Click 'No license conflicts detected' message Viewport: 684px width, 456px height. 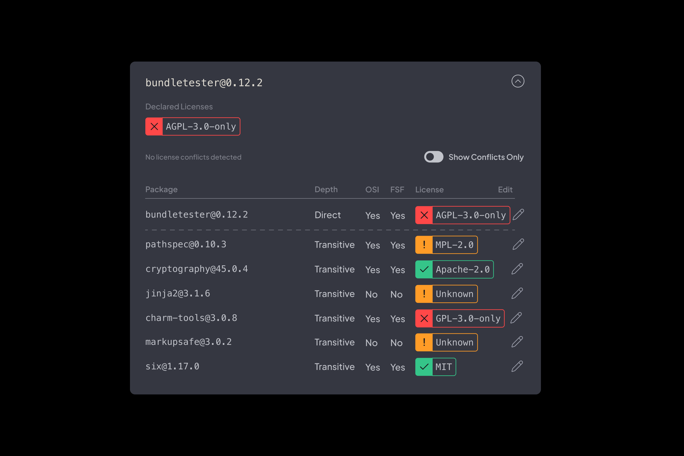coord(194,157)
